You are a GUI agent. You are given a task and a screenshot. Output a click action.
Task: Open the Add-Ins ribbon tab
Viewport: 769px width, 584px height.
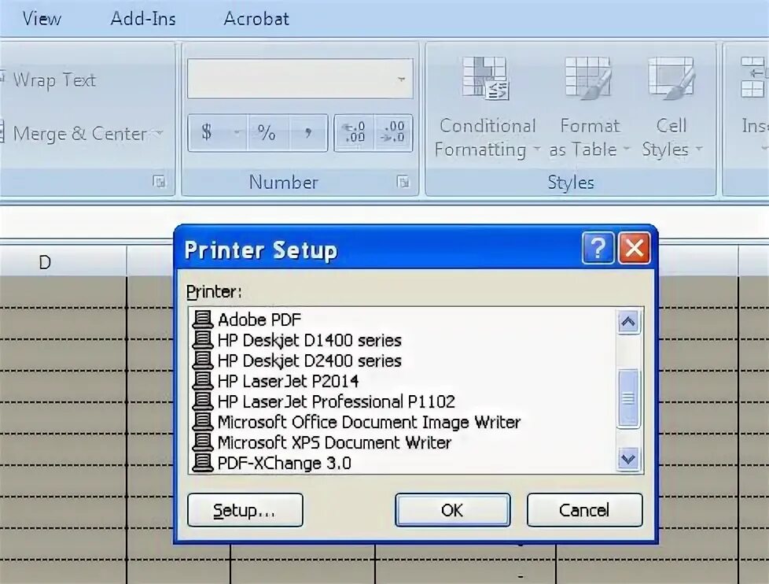tap(143, 19)
